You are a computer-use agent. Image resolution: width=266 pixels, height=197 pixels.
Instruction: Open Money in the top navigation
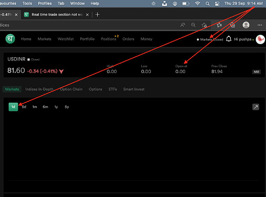click(147, 39)
